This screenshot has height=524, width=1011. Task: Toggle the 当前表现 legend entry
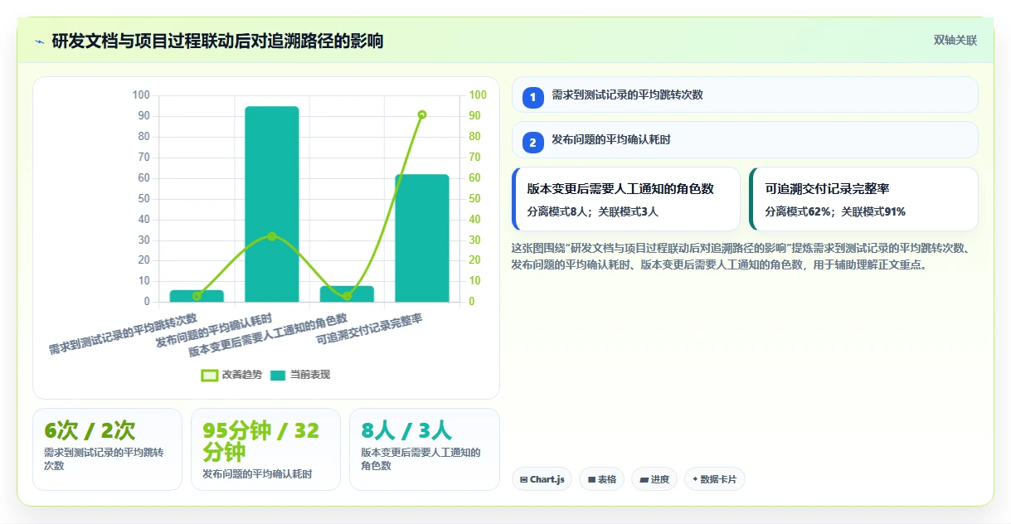pyautogui.click(x=299, y=375)
